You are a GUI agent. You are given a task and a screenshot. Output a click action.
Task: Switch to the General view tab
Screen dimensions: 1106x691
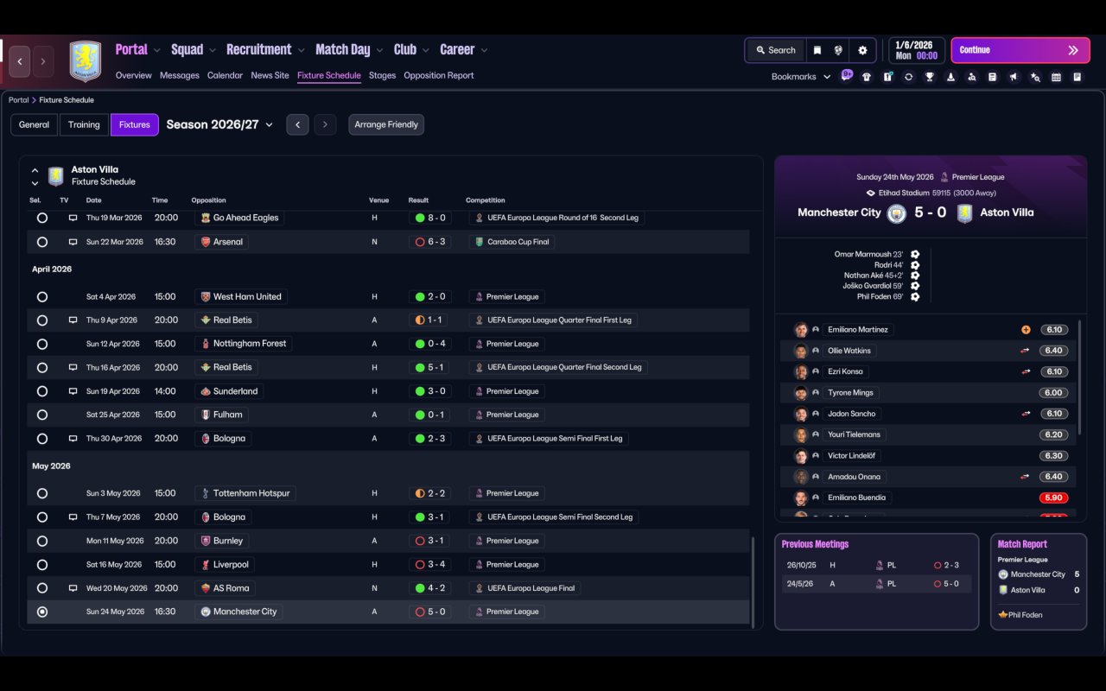click(35, 124)
